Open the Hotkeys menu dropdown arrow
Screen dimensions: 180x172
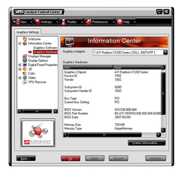tap(57, 22)
